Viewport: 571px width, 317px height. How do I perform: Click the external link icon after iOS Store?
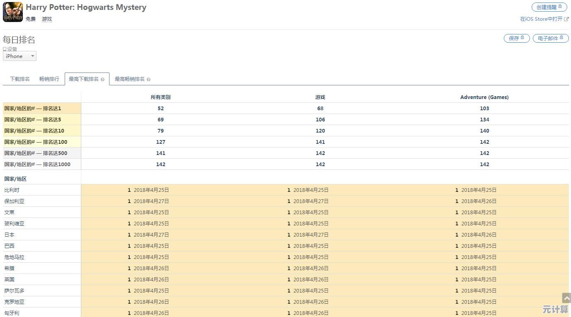pyautogui.click(x=566, y=19)
